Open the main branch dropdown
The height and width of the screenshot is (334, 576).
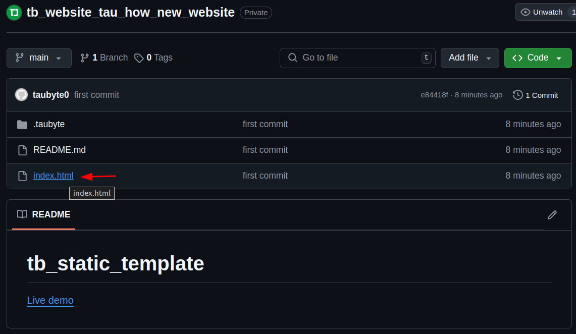click(39, 58)
